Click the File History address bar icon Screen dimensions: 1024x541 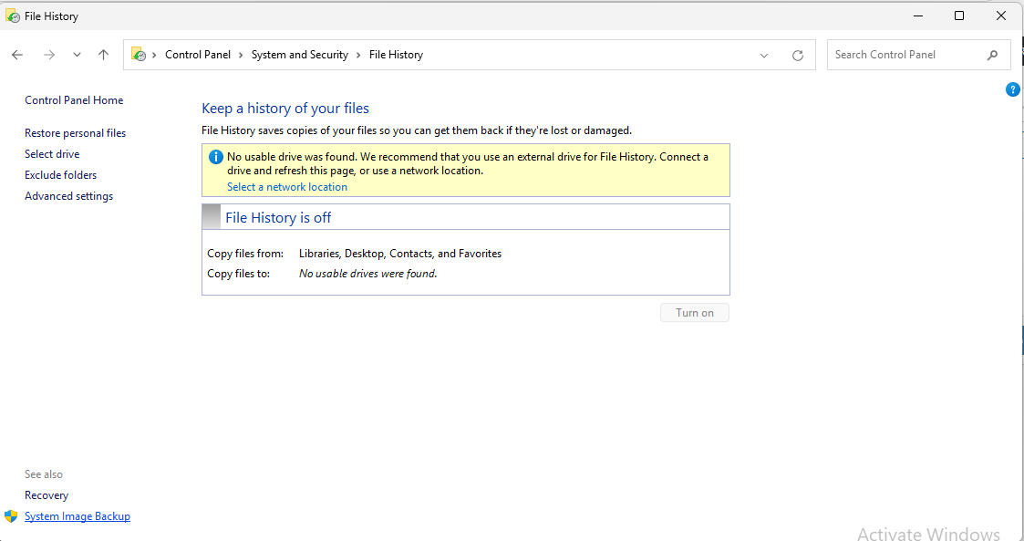coord(139,55)
